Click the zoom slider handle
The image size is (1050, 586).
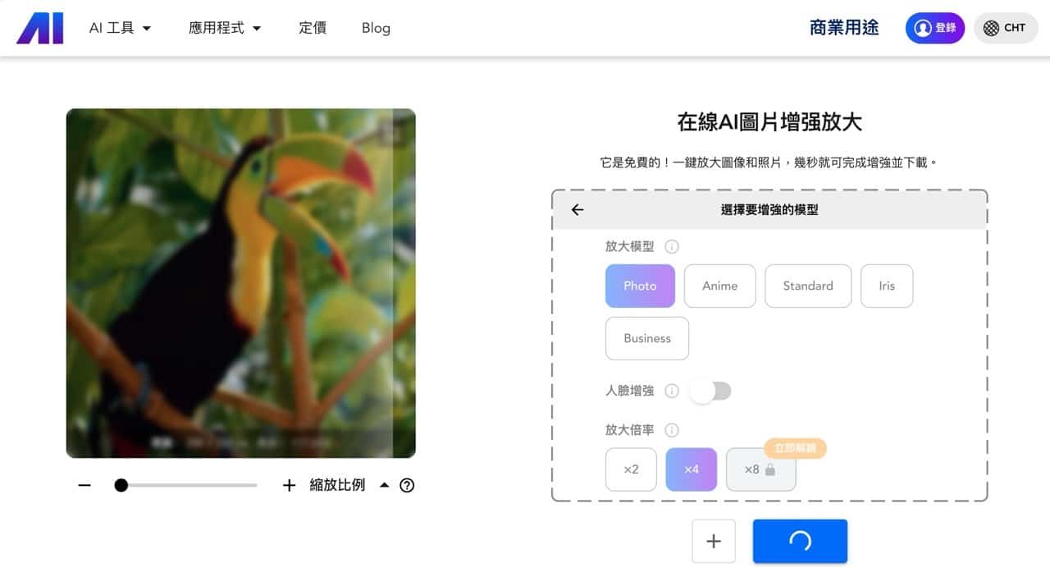click(121, 485)
